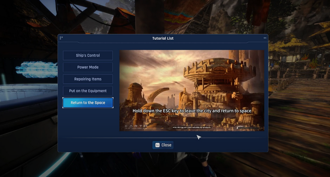330x177 pixels.
Task: Select the Power Mode tutorial
Action: (x=88, y=67)
